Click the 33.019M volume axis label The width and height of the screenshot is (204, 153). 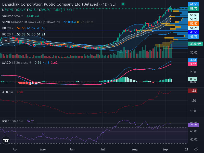coord(195,44)
